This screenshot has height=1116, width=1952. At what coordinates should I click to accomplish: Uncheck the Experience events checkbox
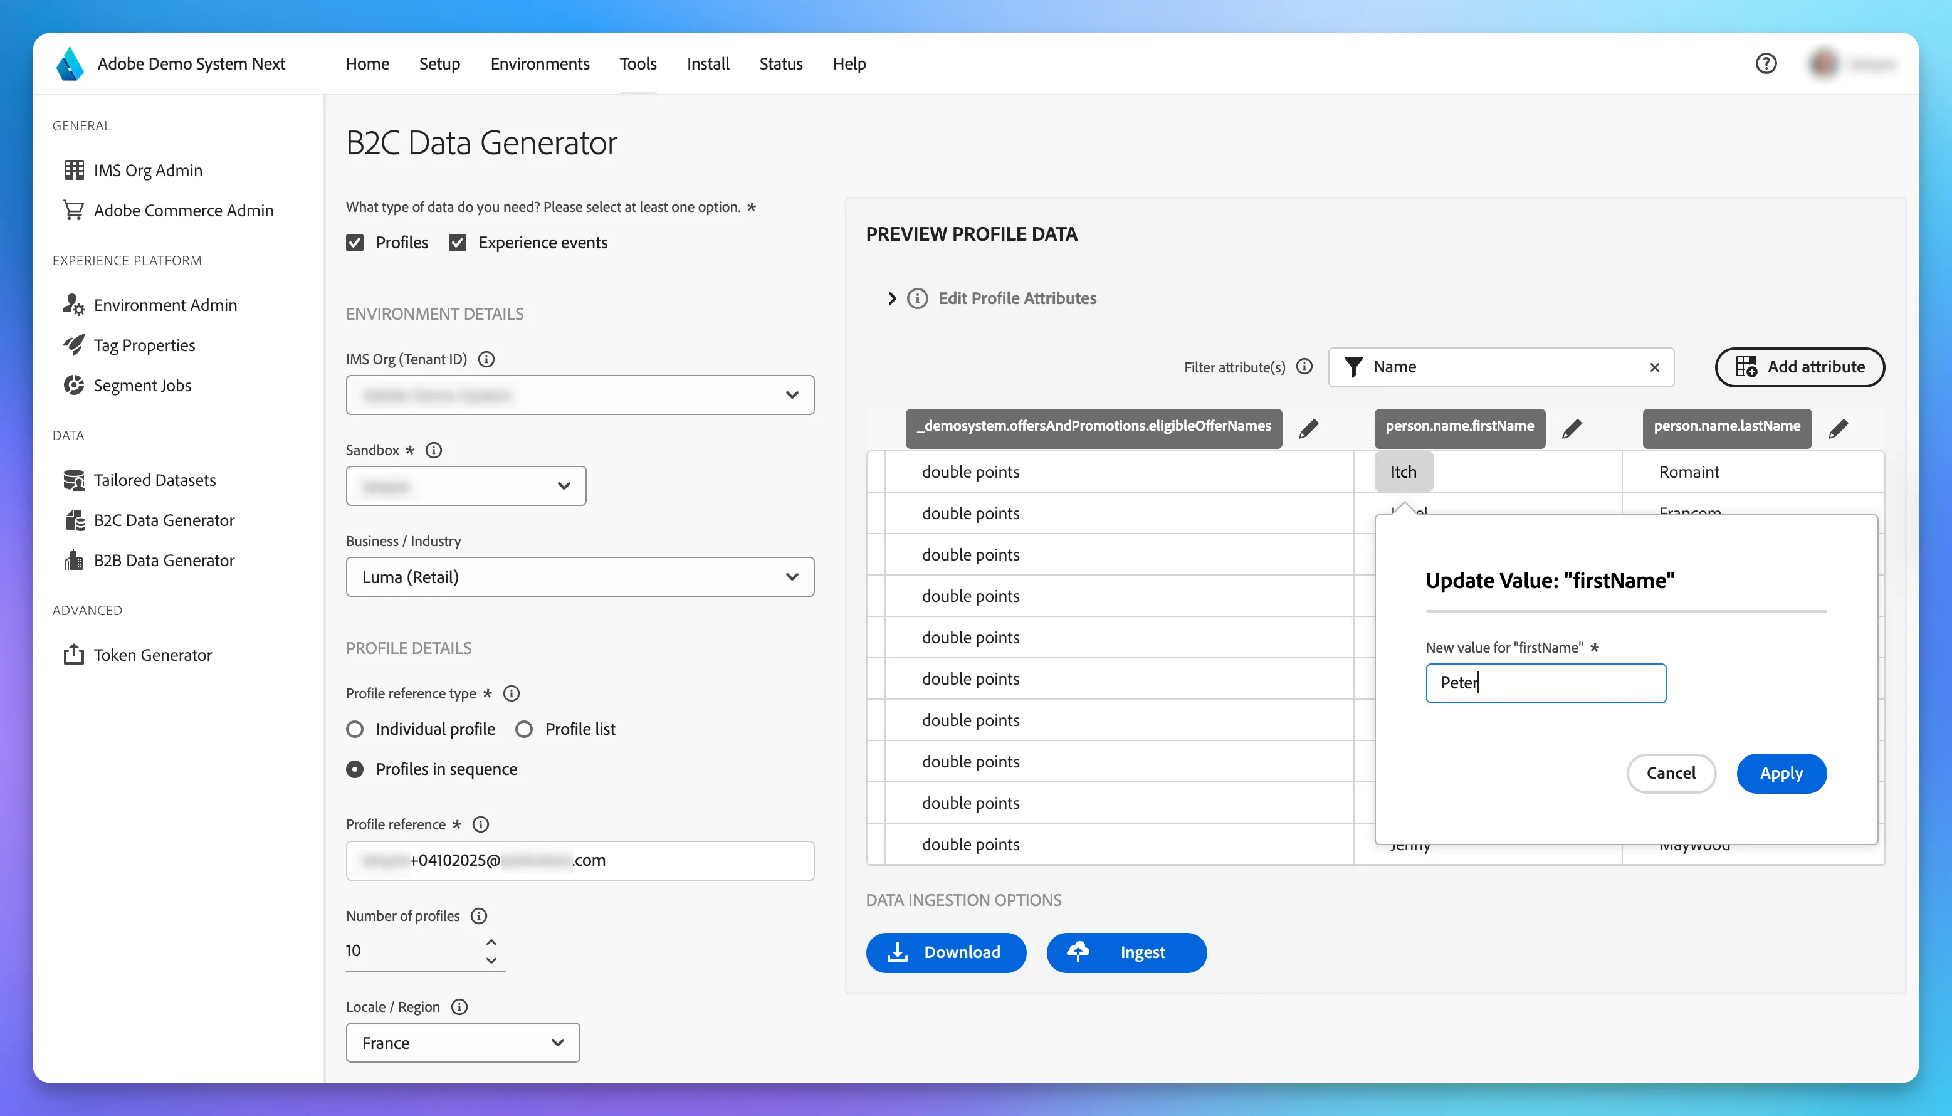(x=458, y=243)
